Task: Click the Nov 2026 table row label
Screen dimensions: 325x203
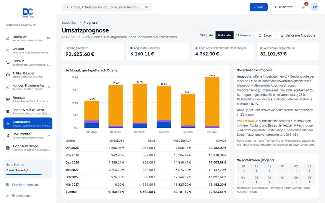Action: pyautogui.click(x=72, y=155)
